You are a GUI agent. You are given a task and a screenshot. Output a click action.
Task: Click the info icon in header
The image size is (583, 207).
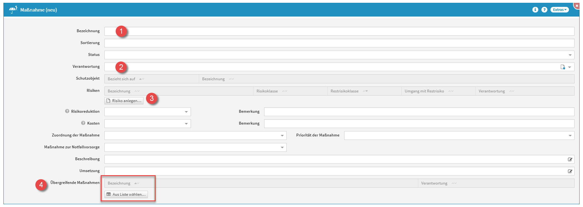click(x=535, y=10)
